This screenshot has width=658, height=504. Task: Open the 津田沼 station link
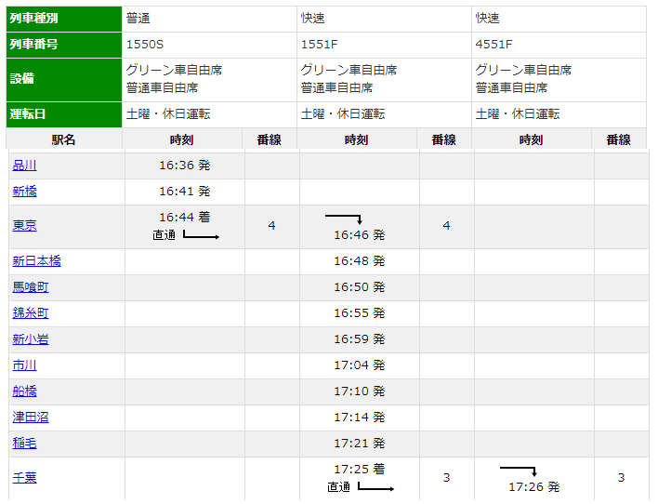click(31, 418)
